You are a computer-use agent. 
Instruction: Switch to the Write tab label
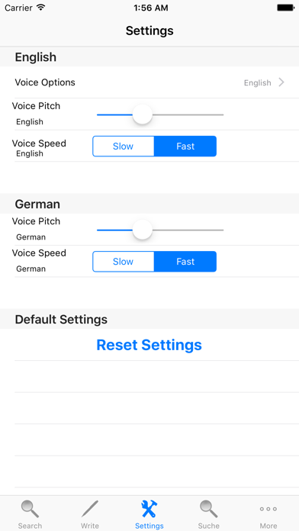[90, 526]
